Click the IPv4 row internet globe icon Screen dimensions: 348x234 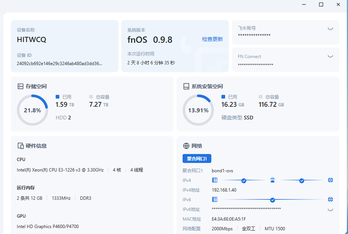click(x=330, y=180)
